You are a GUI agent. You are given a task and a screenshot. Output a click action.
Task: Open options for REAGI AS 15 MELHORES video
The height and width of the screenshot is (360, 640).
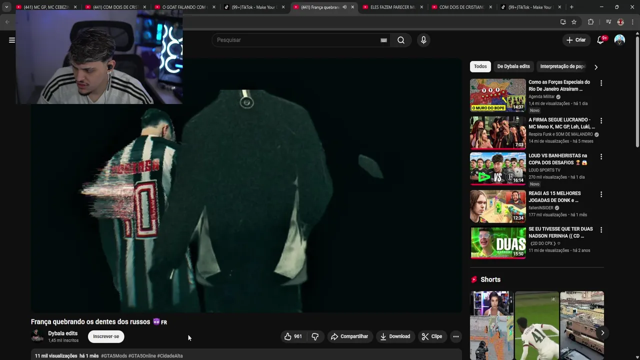(x=601, y=194)
